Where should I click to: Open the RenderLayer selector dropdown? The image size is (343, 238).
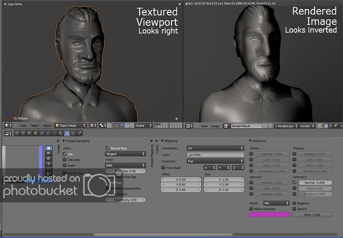(x=286, y=126)
